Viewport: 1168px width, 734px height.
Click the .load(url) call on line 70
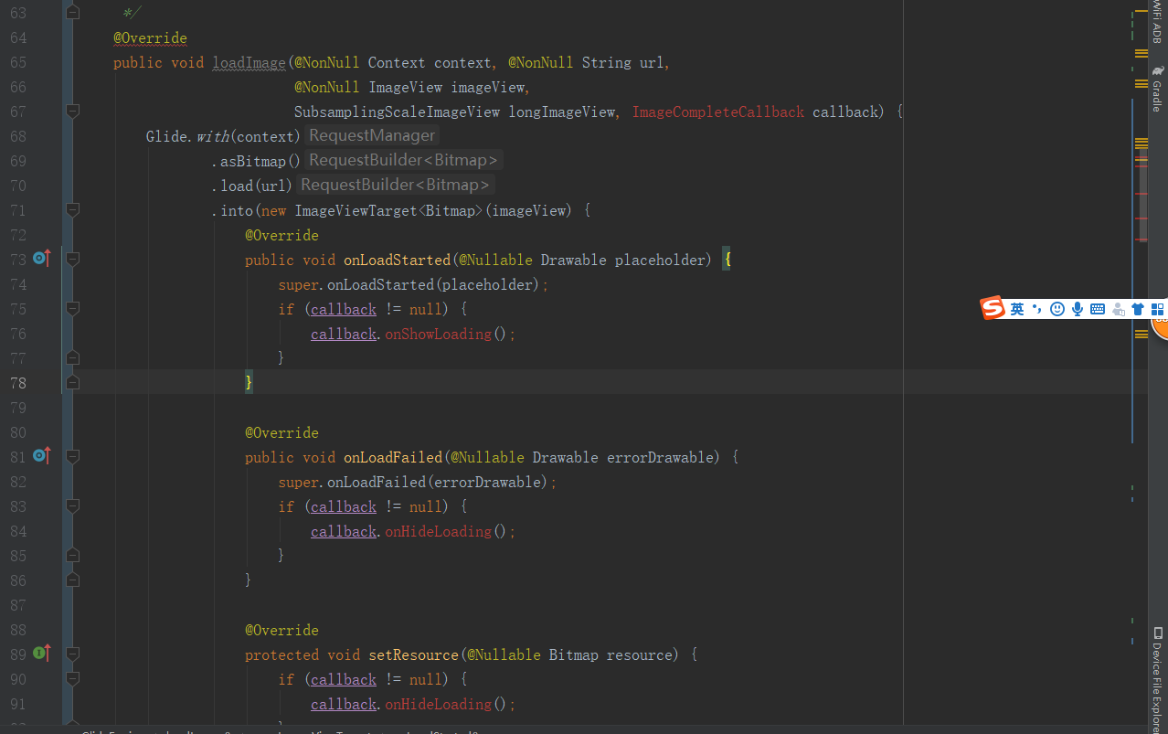click(x=252, y=186)
